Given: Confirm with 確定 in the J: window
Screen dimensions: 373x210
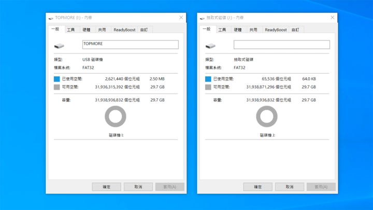Looking at the screenshot, I should point(258,187).
